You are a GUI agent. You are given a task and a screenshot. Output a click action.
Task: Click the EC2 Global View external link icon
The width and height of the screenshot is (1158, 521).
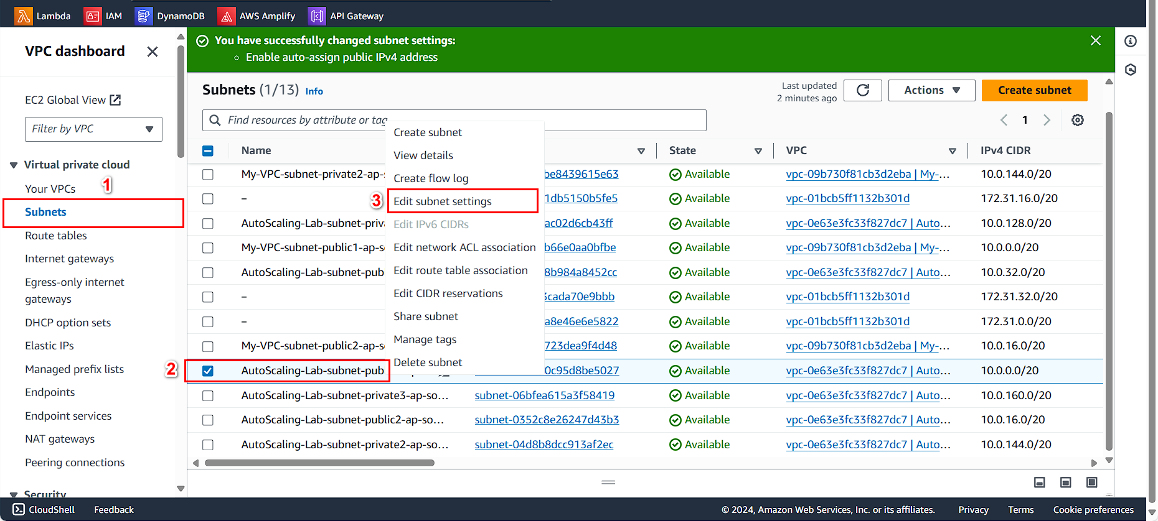click(x=115, y=100)
